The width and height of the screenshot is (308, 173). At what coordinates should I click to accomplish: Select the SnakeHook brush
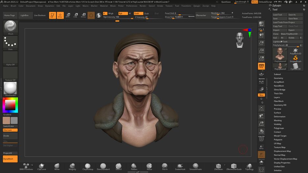(x=180, y=167)
